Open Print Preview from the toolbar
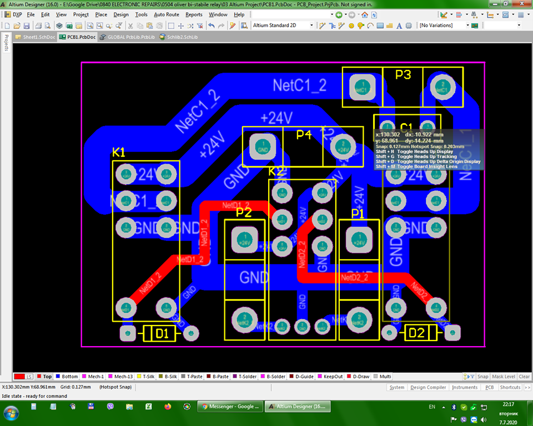 [x=48, y=26]
